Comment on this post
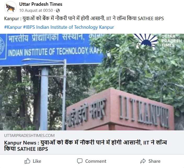Screen dimensions: 184x168 pyautogui.click(x=91, y=161)
